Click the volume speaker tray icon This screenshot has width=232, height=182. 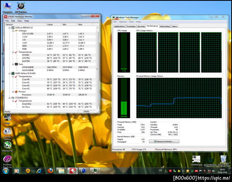pos(213,171)
